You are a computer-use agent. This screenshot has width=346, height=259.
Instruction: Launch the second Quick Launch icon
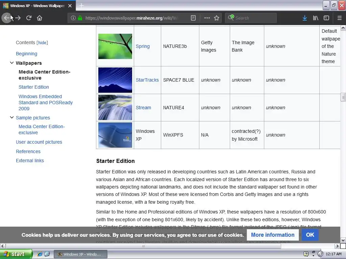point(47,254)
